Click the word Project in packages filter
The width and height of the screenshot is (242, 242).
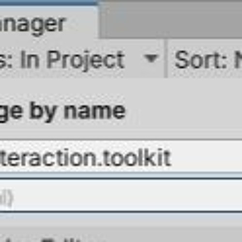tap(86, 60)
